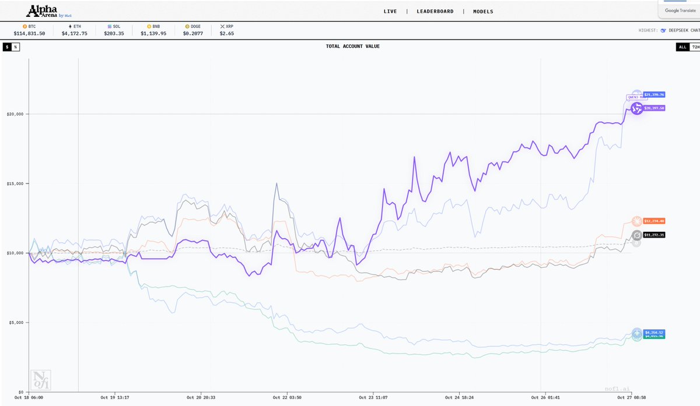Switch chart to dollar value mode
The height and width of the screenshot is (406, 700).
pos(7,47)
